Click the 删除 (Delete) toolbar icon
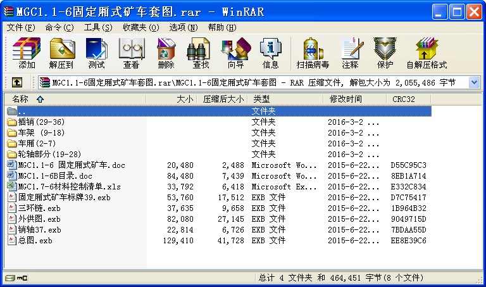 166,49
